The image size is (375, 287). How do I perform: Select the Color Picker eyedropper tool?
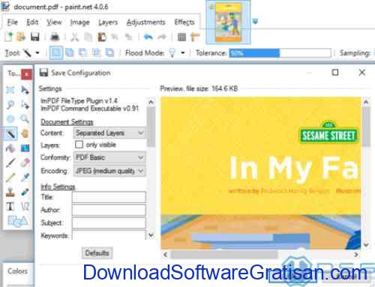(x=25, y=178)
